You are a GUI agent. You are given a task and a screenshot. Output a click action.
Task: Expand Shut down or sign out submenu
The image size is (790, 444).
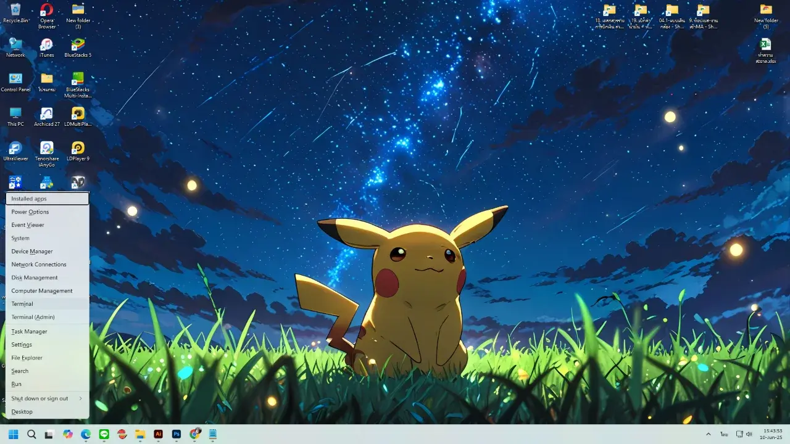pyautogui.click(x=48, y=398)
